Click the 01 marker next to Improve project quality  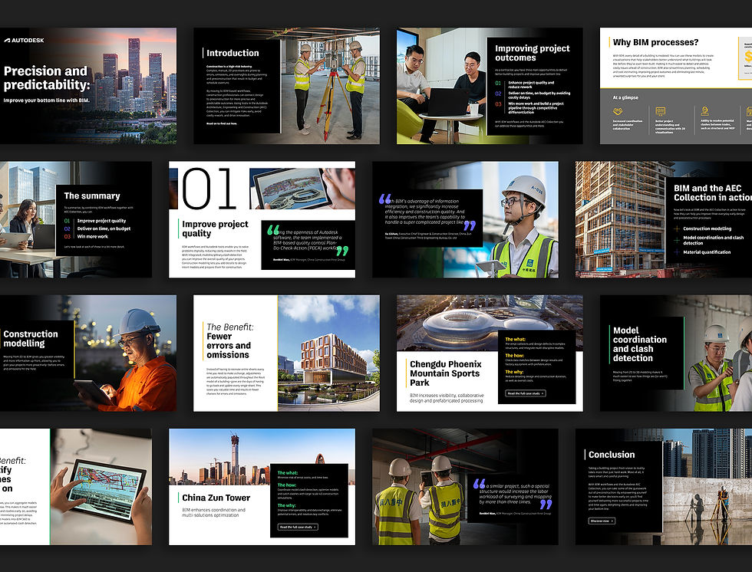click(x=67, y=222)
